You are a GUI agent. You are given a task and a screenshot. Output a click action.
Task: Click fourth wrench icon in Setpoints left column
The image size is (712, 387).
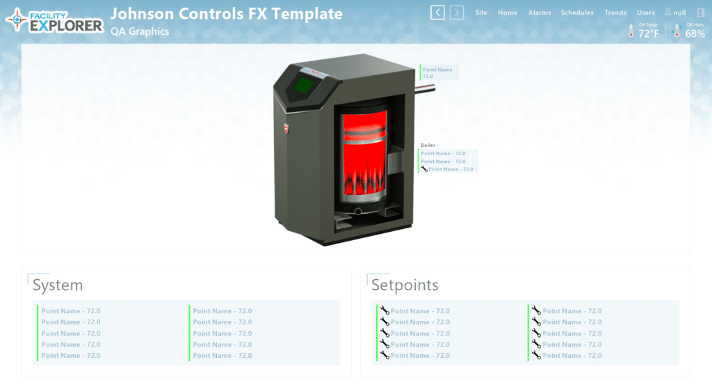coord(385,344)
